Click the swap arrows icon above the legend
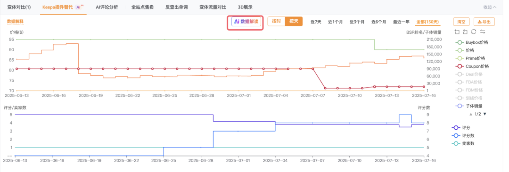509x172 pixels. (x=483, y=32)
